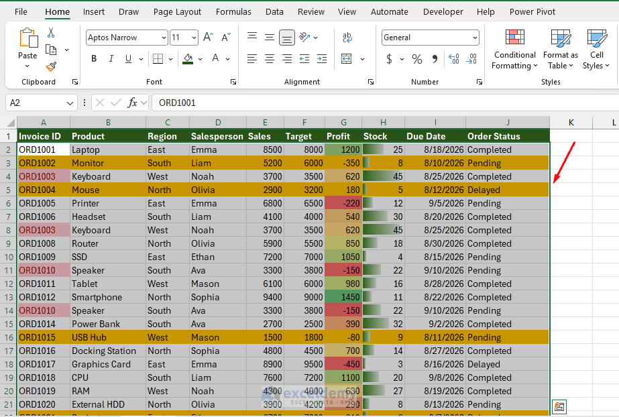Image resolution: width=619 pixels, height=417 pixels.
Task: Open the General number format dropdown
Action: pyautogui.click(x=475, y=38)
